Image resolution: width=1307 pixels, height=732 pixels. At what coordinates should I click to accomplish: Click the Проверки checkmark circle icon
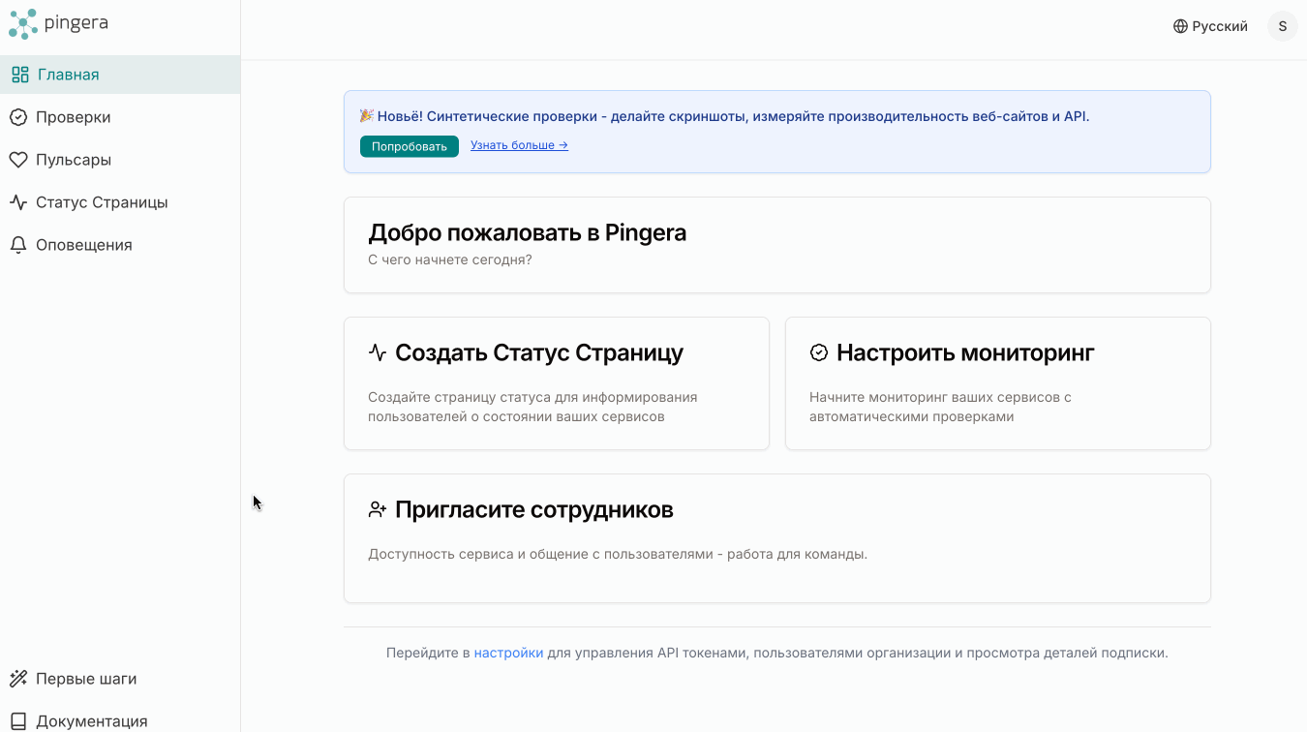coord(18,117)
